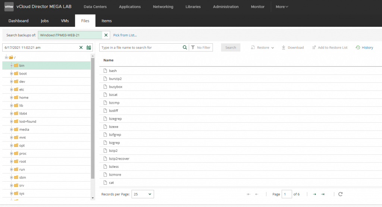The width and height of the screenshot is (382, 207).
Task: Click the root folder icon
Action: coord(16,161)
